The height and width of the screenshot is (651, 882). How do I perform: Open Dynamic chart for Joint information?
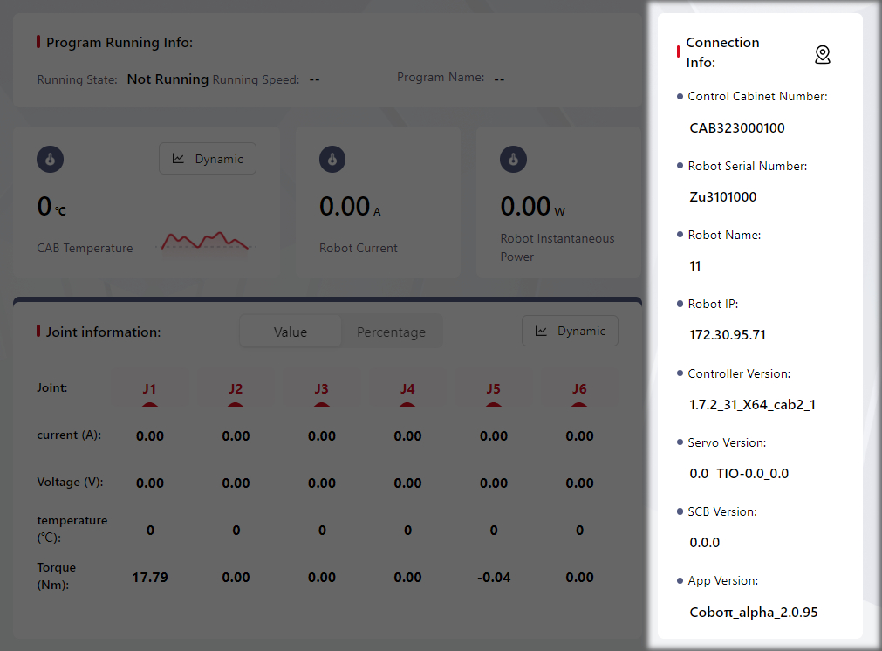coord(570,332)
